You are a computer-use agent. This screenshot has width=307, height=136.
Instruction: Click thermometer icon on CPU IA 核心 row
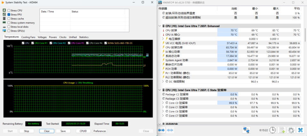click(x=163, y=35)
